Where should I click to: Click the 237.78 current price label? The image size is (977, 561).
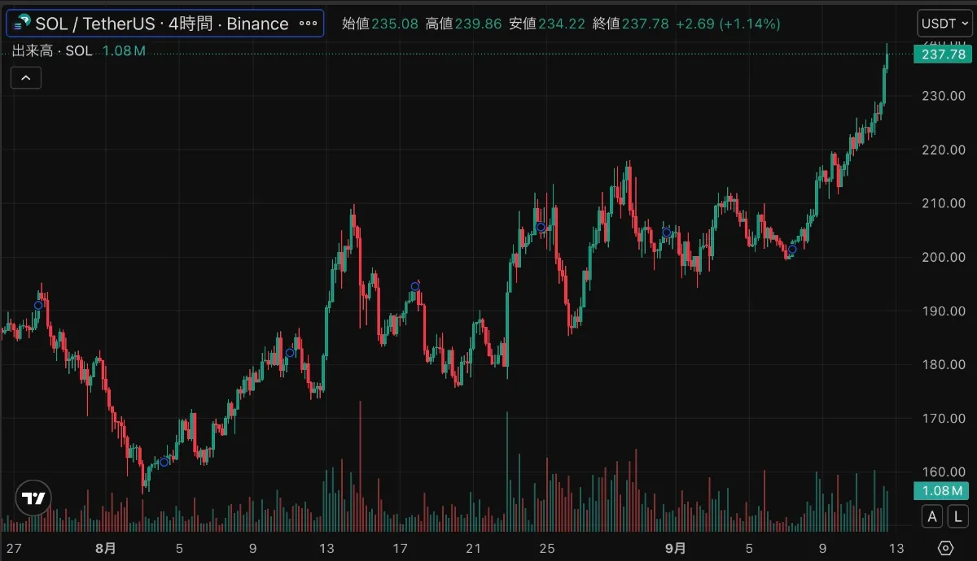[x=942, y=54]
